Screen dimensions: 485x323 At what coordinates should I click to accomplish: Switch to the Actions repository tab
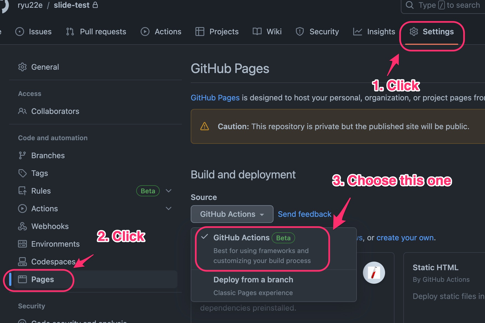pyautogui.click(x=161, y=32)
